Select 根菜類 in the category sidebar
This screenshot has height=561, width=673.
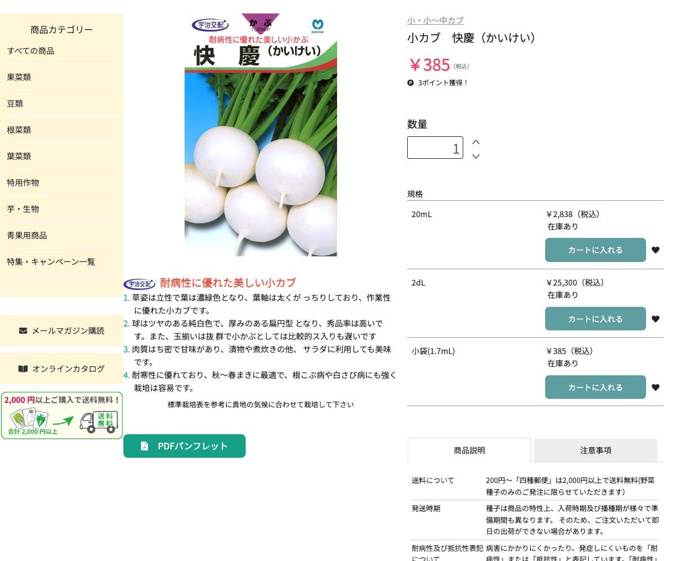point(19,130)
